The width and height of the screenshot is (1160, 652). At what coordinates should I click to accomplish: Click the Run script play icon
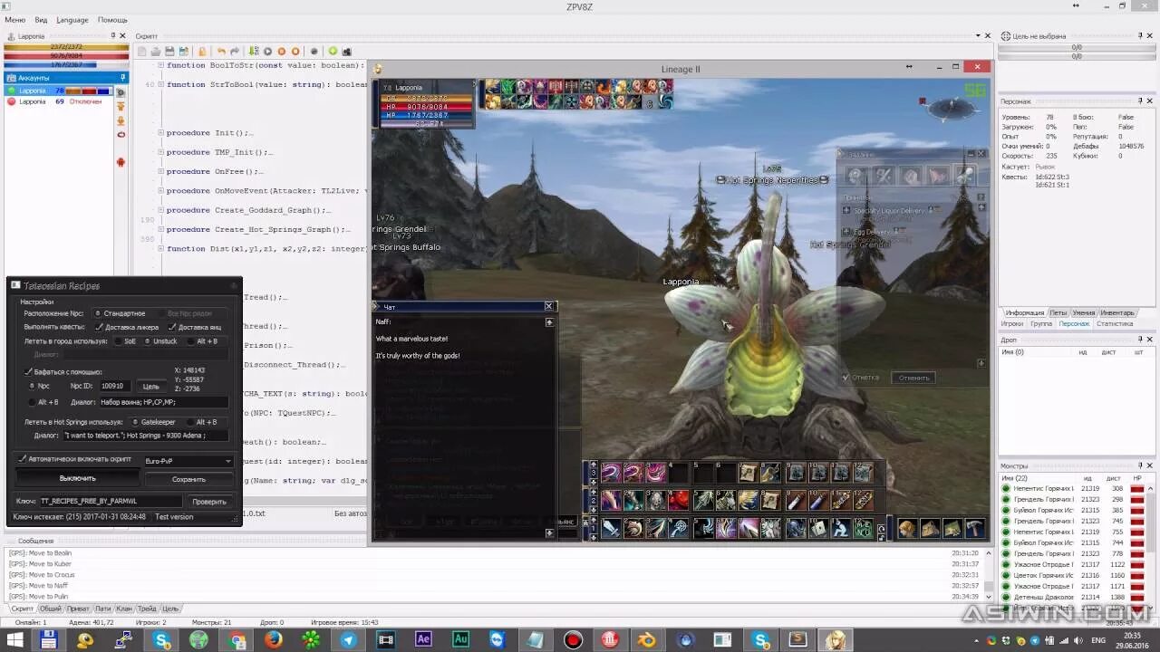(267, 52)
